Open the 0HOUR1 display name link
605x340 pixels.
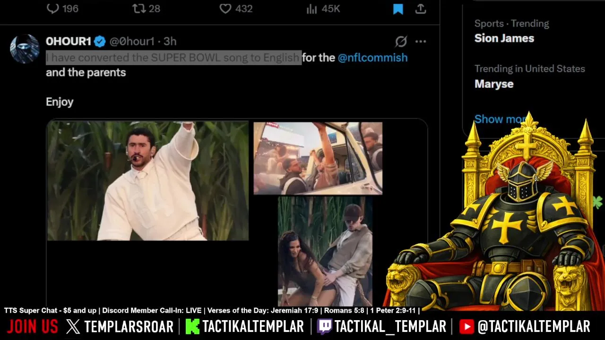click(x=68, y=42)
